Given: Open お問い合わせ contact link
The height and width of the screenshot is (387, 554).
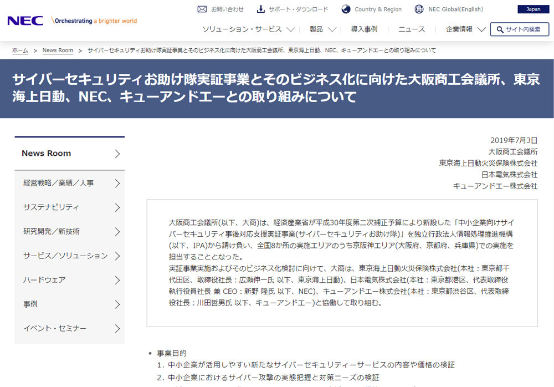Looking at the screenshot, I should [228, 9].
